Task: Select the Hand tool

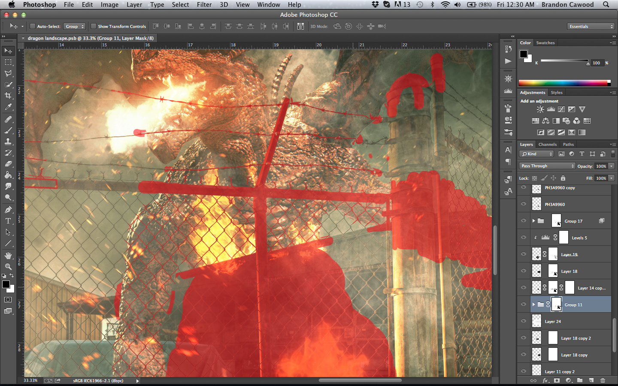Action: coord(8,256)
